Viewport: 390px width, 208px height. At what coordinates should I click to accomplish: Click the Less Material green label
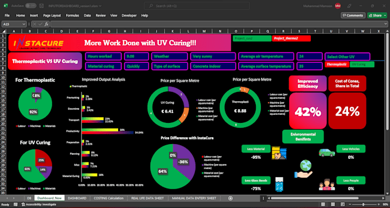click(x=256, y=149)
